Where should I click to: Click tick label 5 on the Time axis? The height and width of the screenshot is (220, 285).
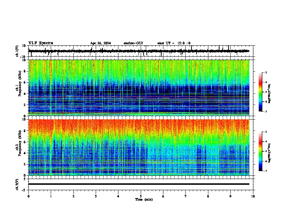coord(141,196)
